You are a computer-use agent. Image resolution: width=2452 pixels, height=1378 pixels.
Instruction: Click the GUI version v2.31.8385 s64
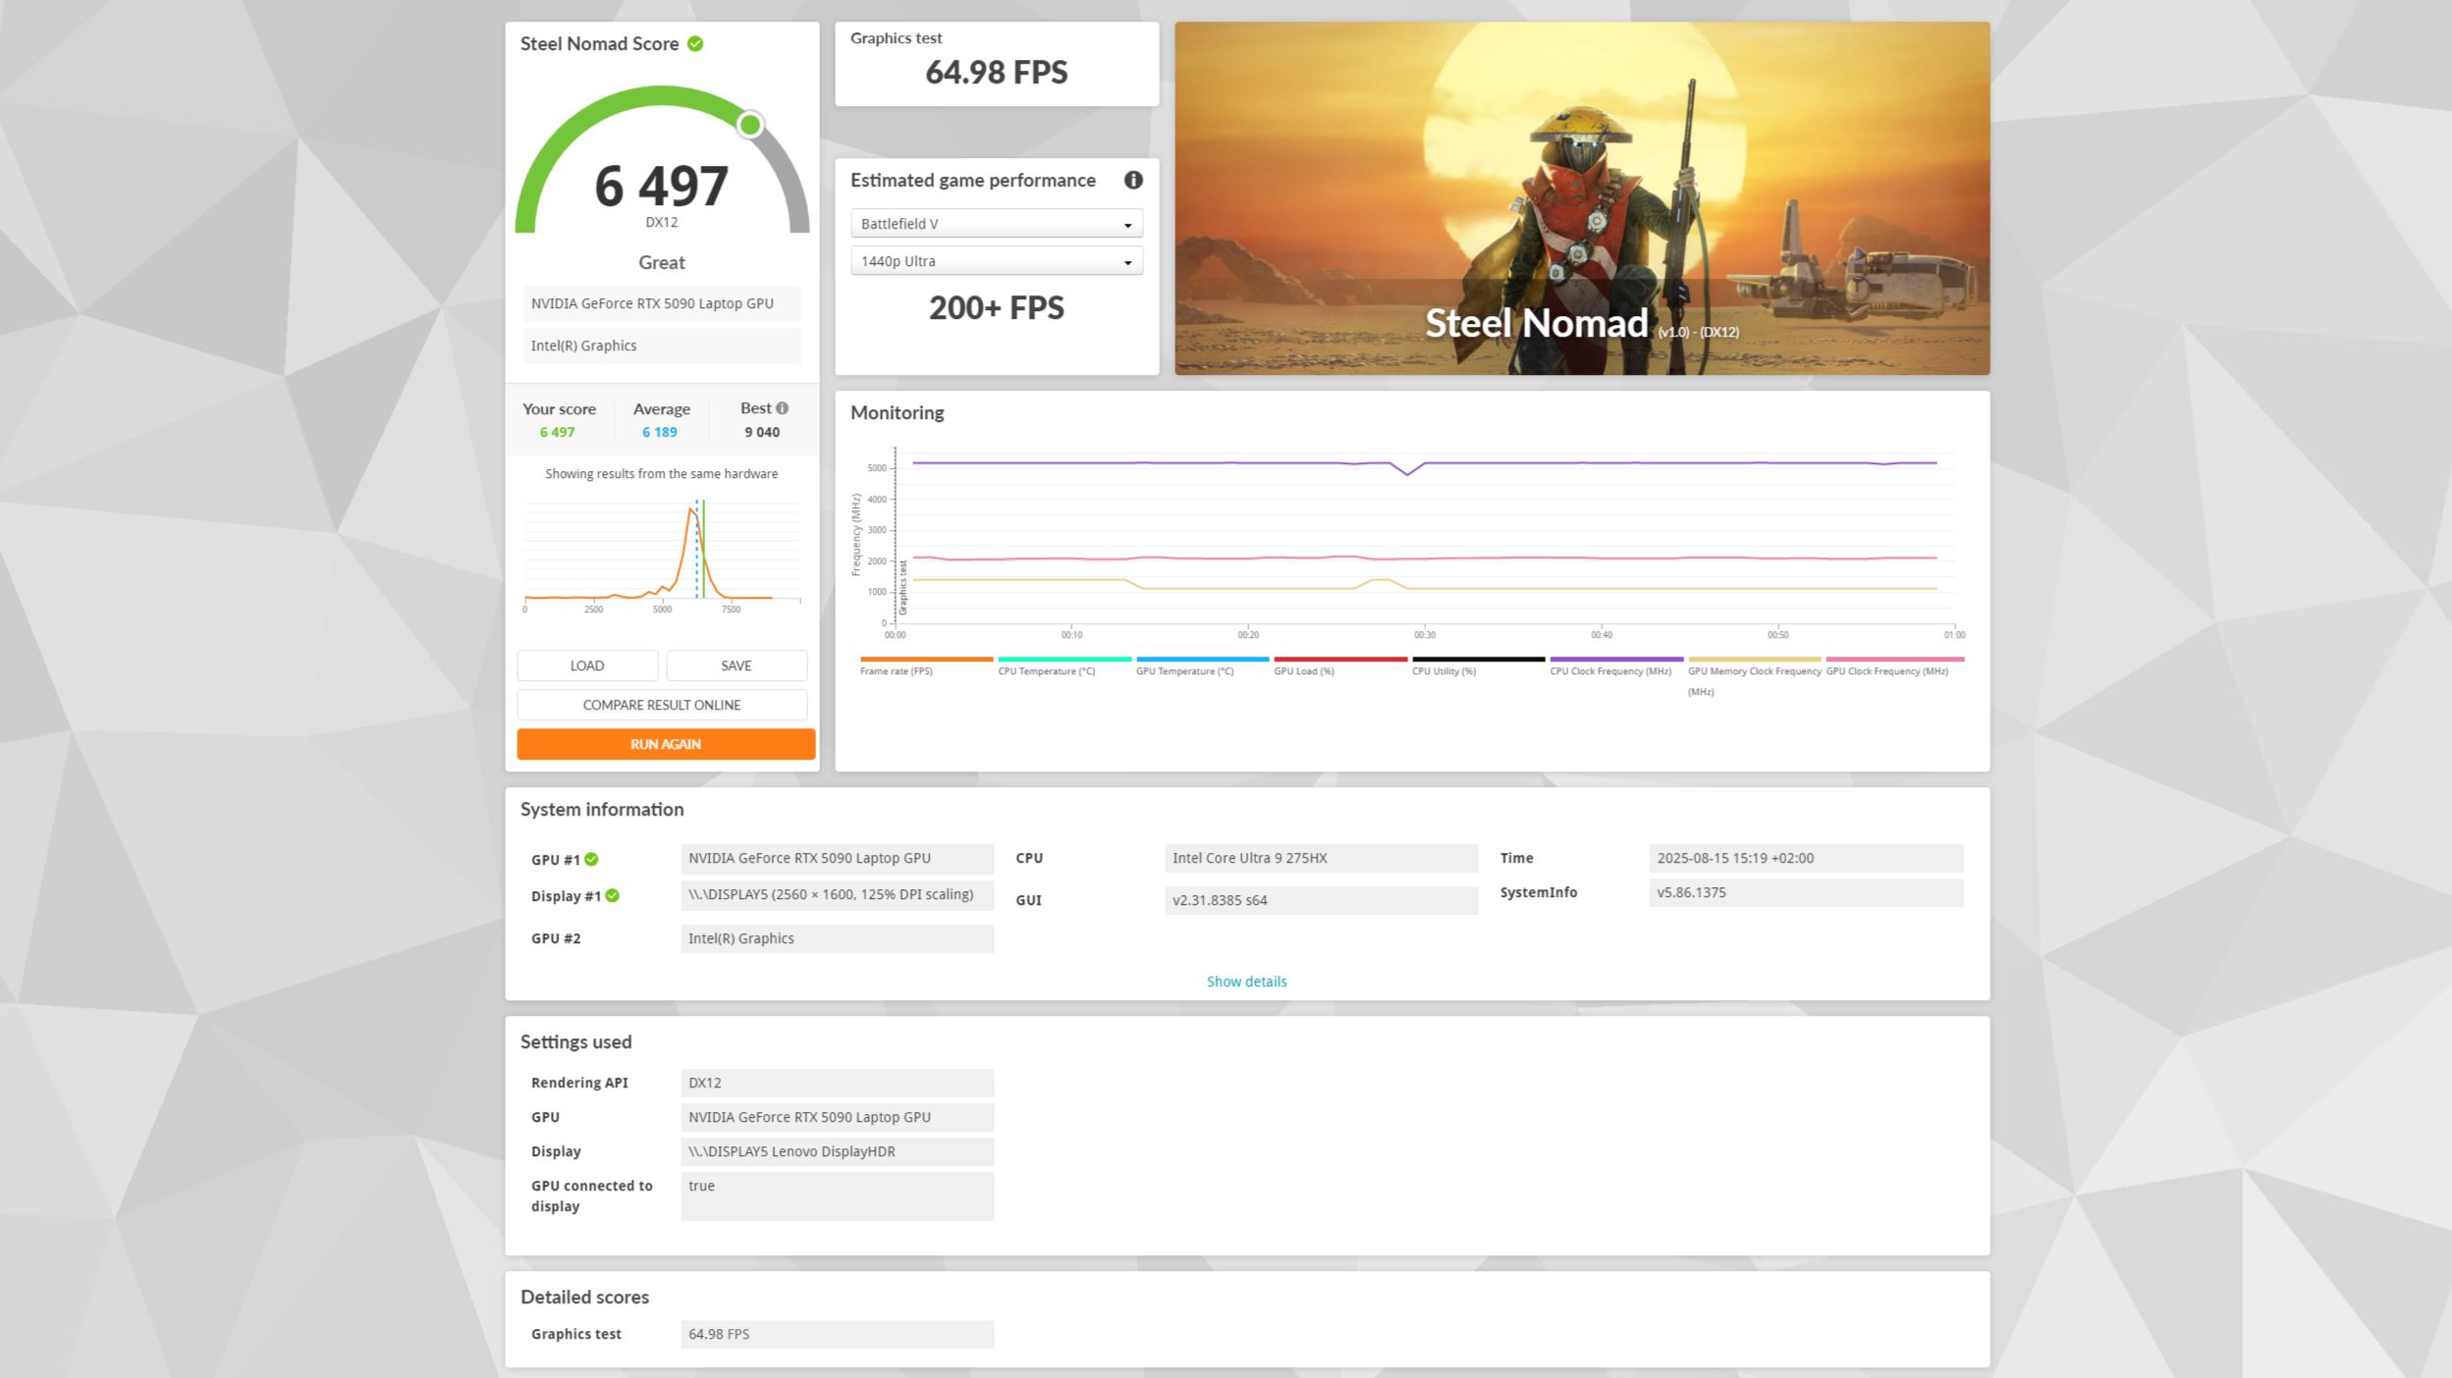pos(1321,900)
